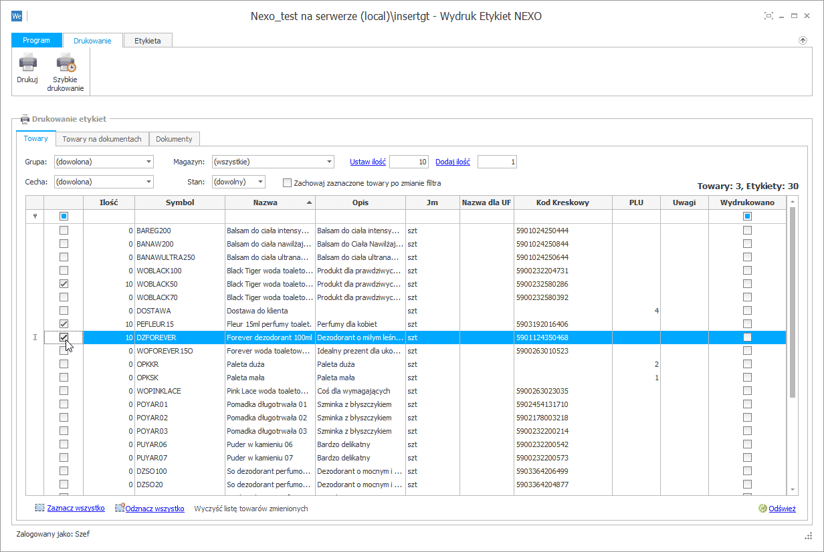Screen dimensions: 824x552
Task: Collapse the ribbon with the up-arrow icon
Action: point(803,41)
